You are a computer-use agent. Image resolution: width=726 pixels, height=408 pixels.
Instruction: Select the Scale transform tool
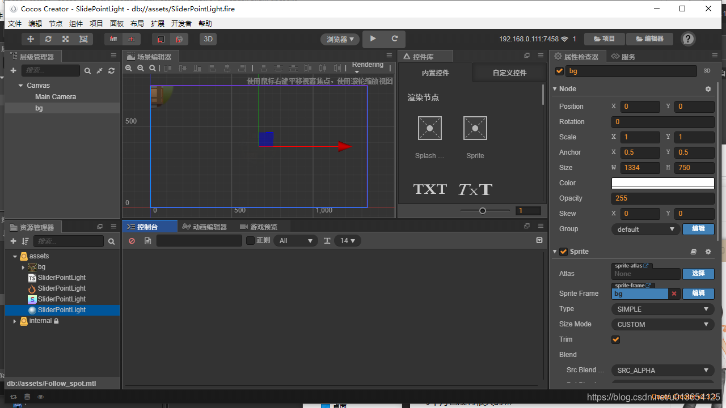coord(66,39)
